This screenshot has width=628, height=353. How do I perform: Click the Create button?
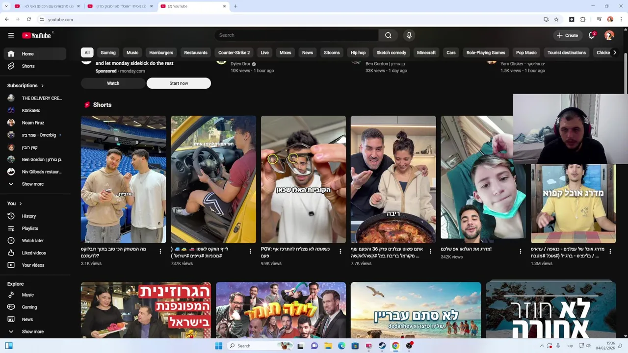567,35
